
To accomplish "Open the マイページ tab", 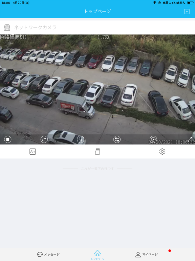I will [146, 254].
